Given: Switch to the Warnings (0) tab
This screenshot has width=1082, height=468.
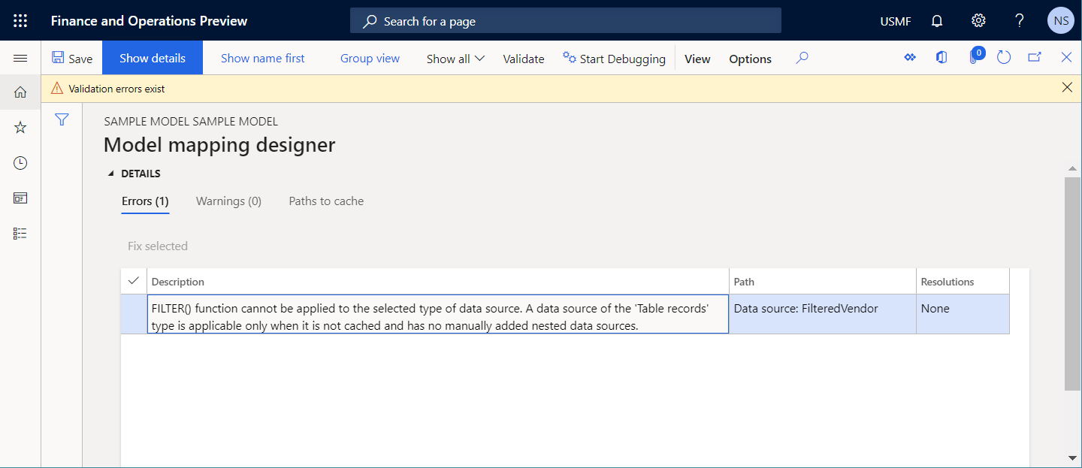Looking at the screenshot, I should point(228,201).
